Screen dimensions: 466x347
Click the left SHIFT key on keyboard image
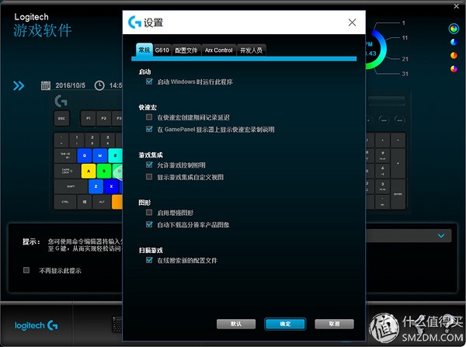pos(71,186)
